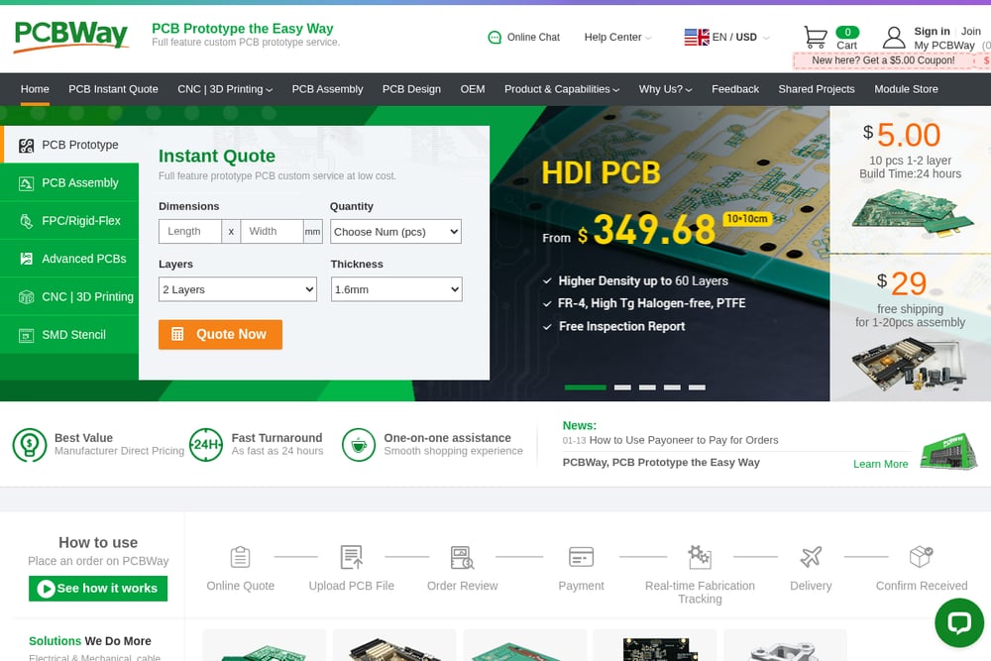The height and width of the screenshot is (661, 991).
Task: Click the Length dimension input field
Action: click(190, 231)
